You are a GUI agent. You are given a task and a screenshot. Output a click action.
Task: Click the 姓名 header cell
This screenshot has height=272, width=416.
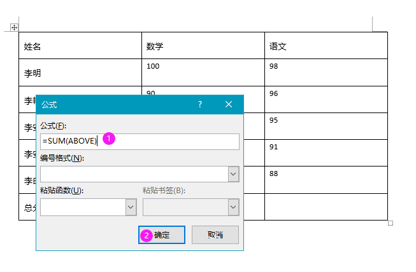(80, 46)
